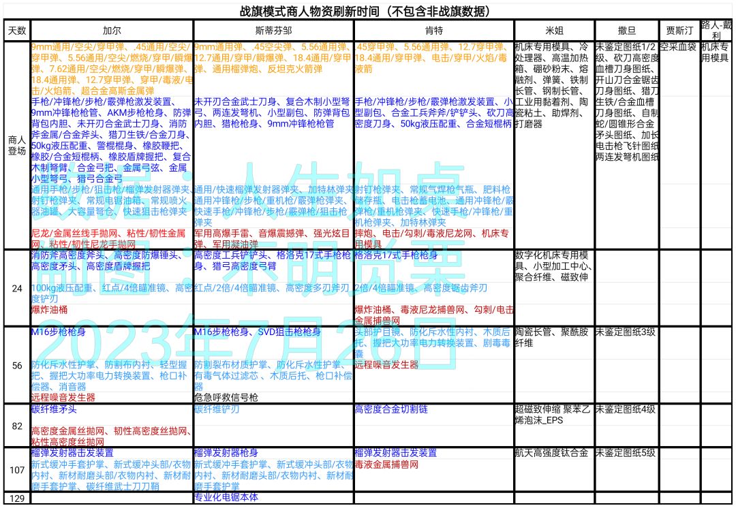Screen dimensions: 736x508
Task: Click 数字化机床专用模具 cell in 米姐 column
Action: 554,266
